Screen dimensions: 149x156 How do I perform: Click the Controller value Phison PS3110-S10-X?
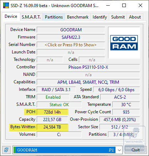coord(88,67)
